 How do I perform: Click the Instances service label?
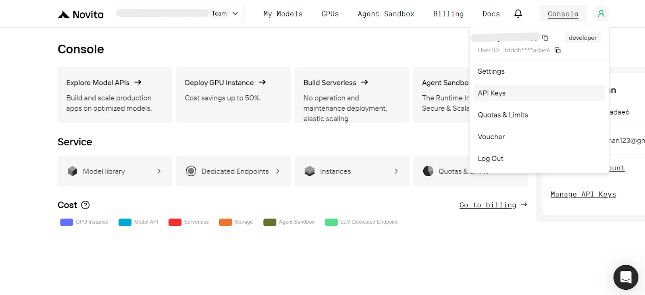click(x=335, y=171)
